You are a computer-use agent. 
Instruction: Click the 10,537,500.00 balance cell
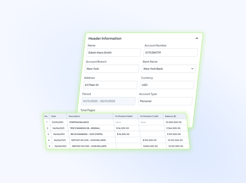click(x=176, y=146)
